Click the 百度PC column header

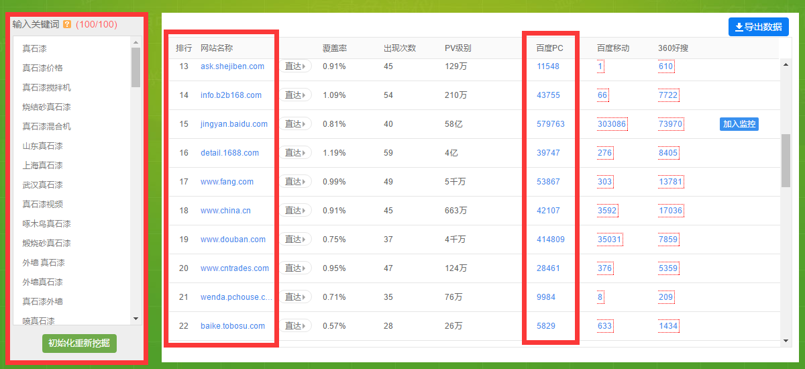(x=550, y=48)
